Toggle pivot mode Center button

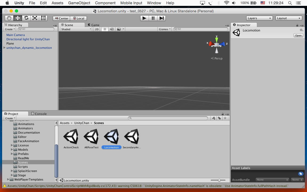click(x=62, y=18)
